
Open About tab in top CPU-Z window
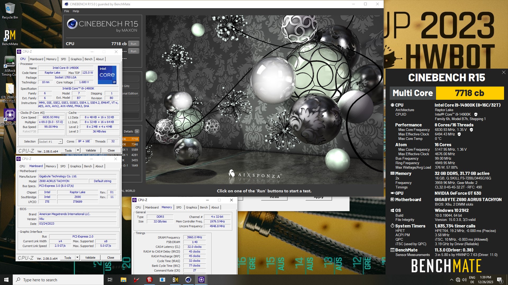(x=100, y=59)
